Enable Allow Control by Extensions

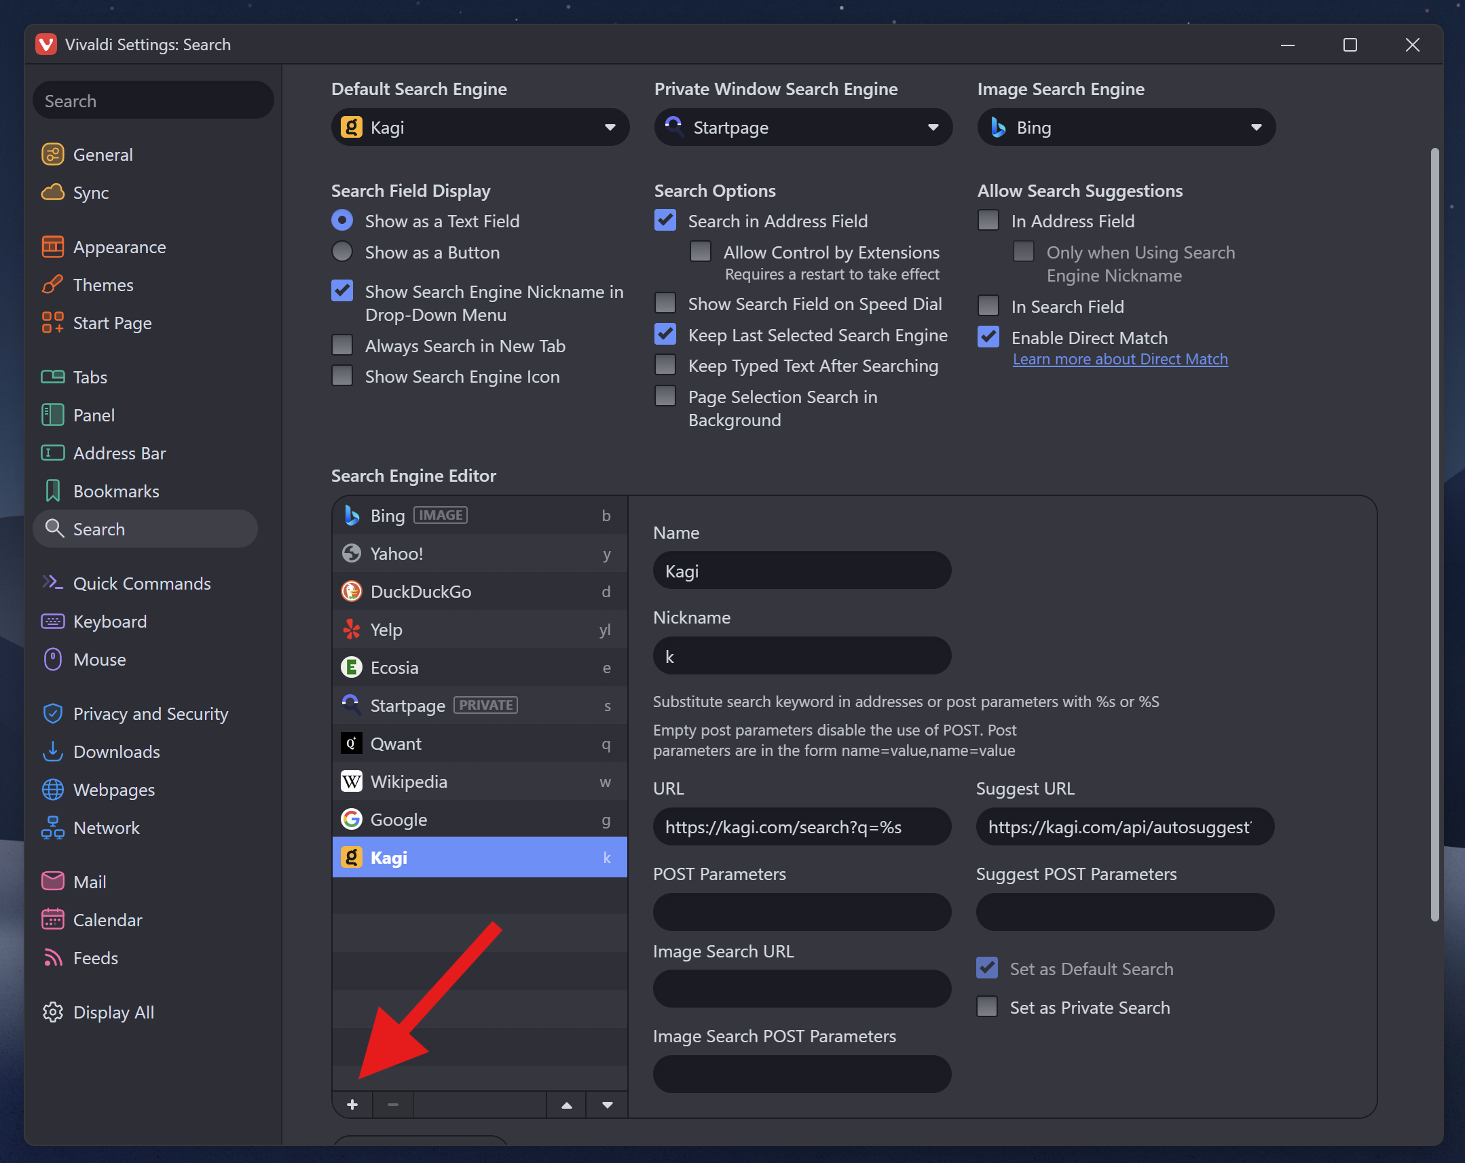tap(701, 251)
